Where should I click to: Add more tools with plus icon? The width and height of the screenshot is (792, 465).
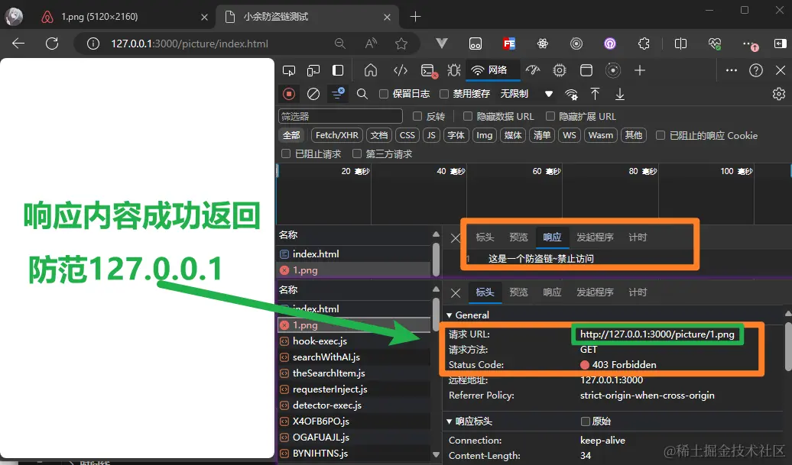pyautogui.click(x=640, y=70)
